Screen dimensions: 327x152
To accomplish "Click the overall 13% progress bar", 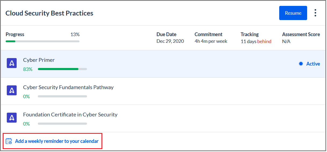I will coord(42,41).
